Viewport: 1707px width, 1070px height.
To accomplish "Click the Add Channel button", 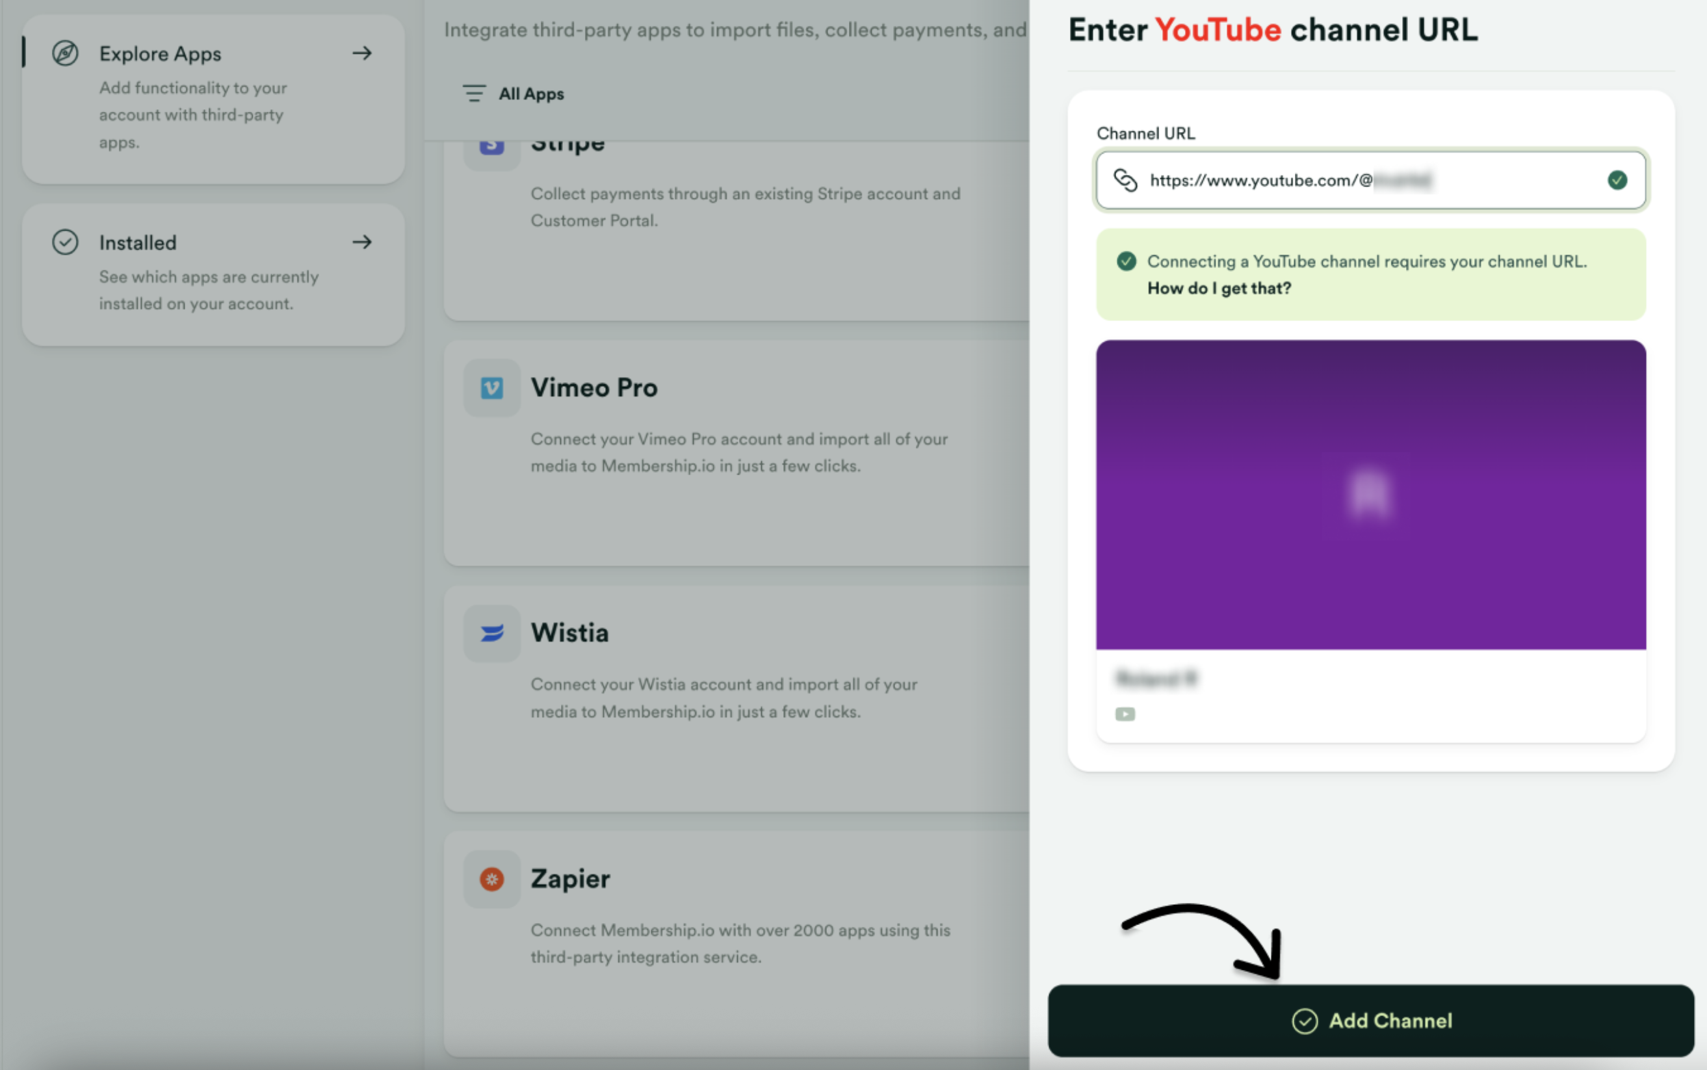I will tap(1371, 1021).
